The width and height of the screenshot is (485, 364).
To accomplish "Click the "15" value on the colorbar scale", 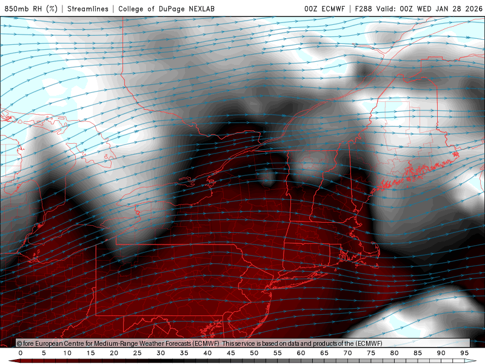I will (x=90, y=353).
